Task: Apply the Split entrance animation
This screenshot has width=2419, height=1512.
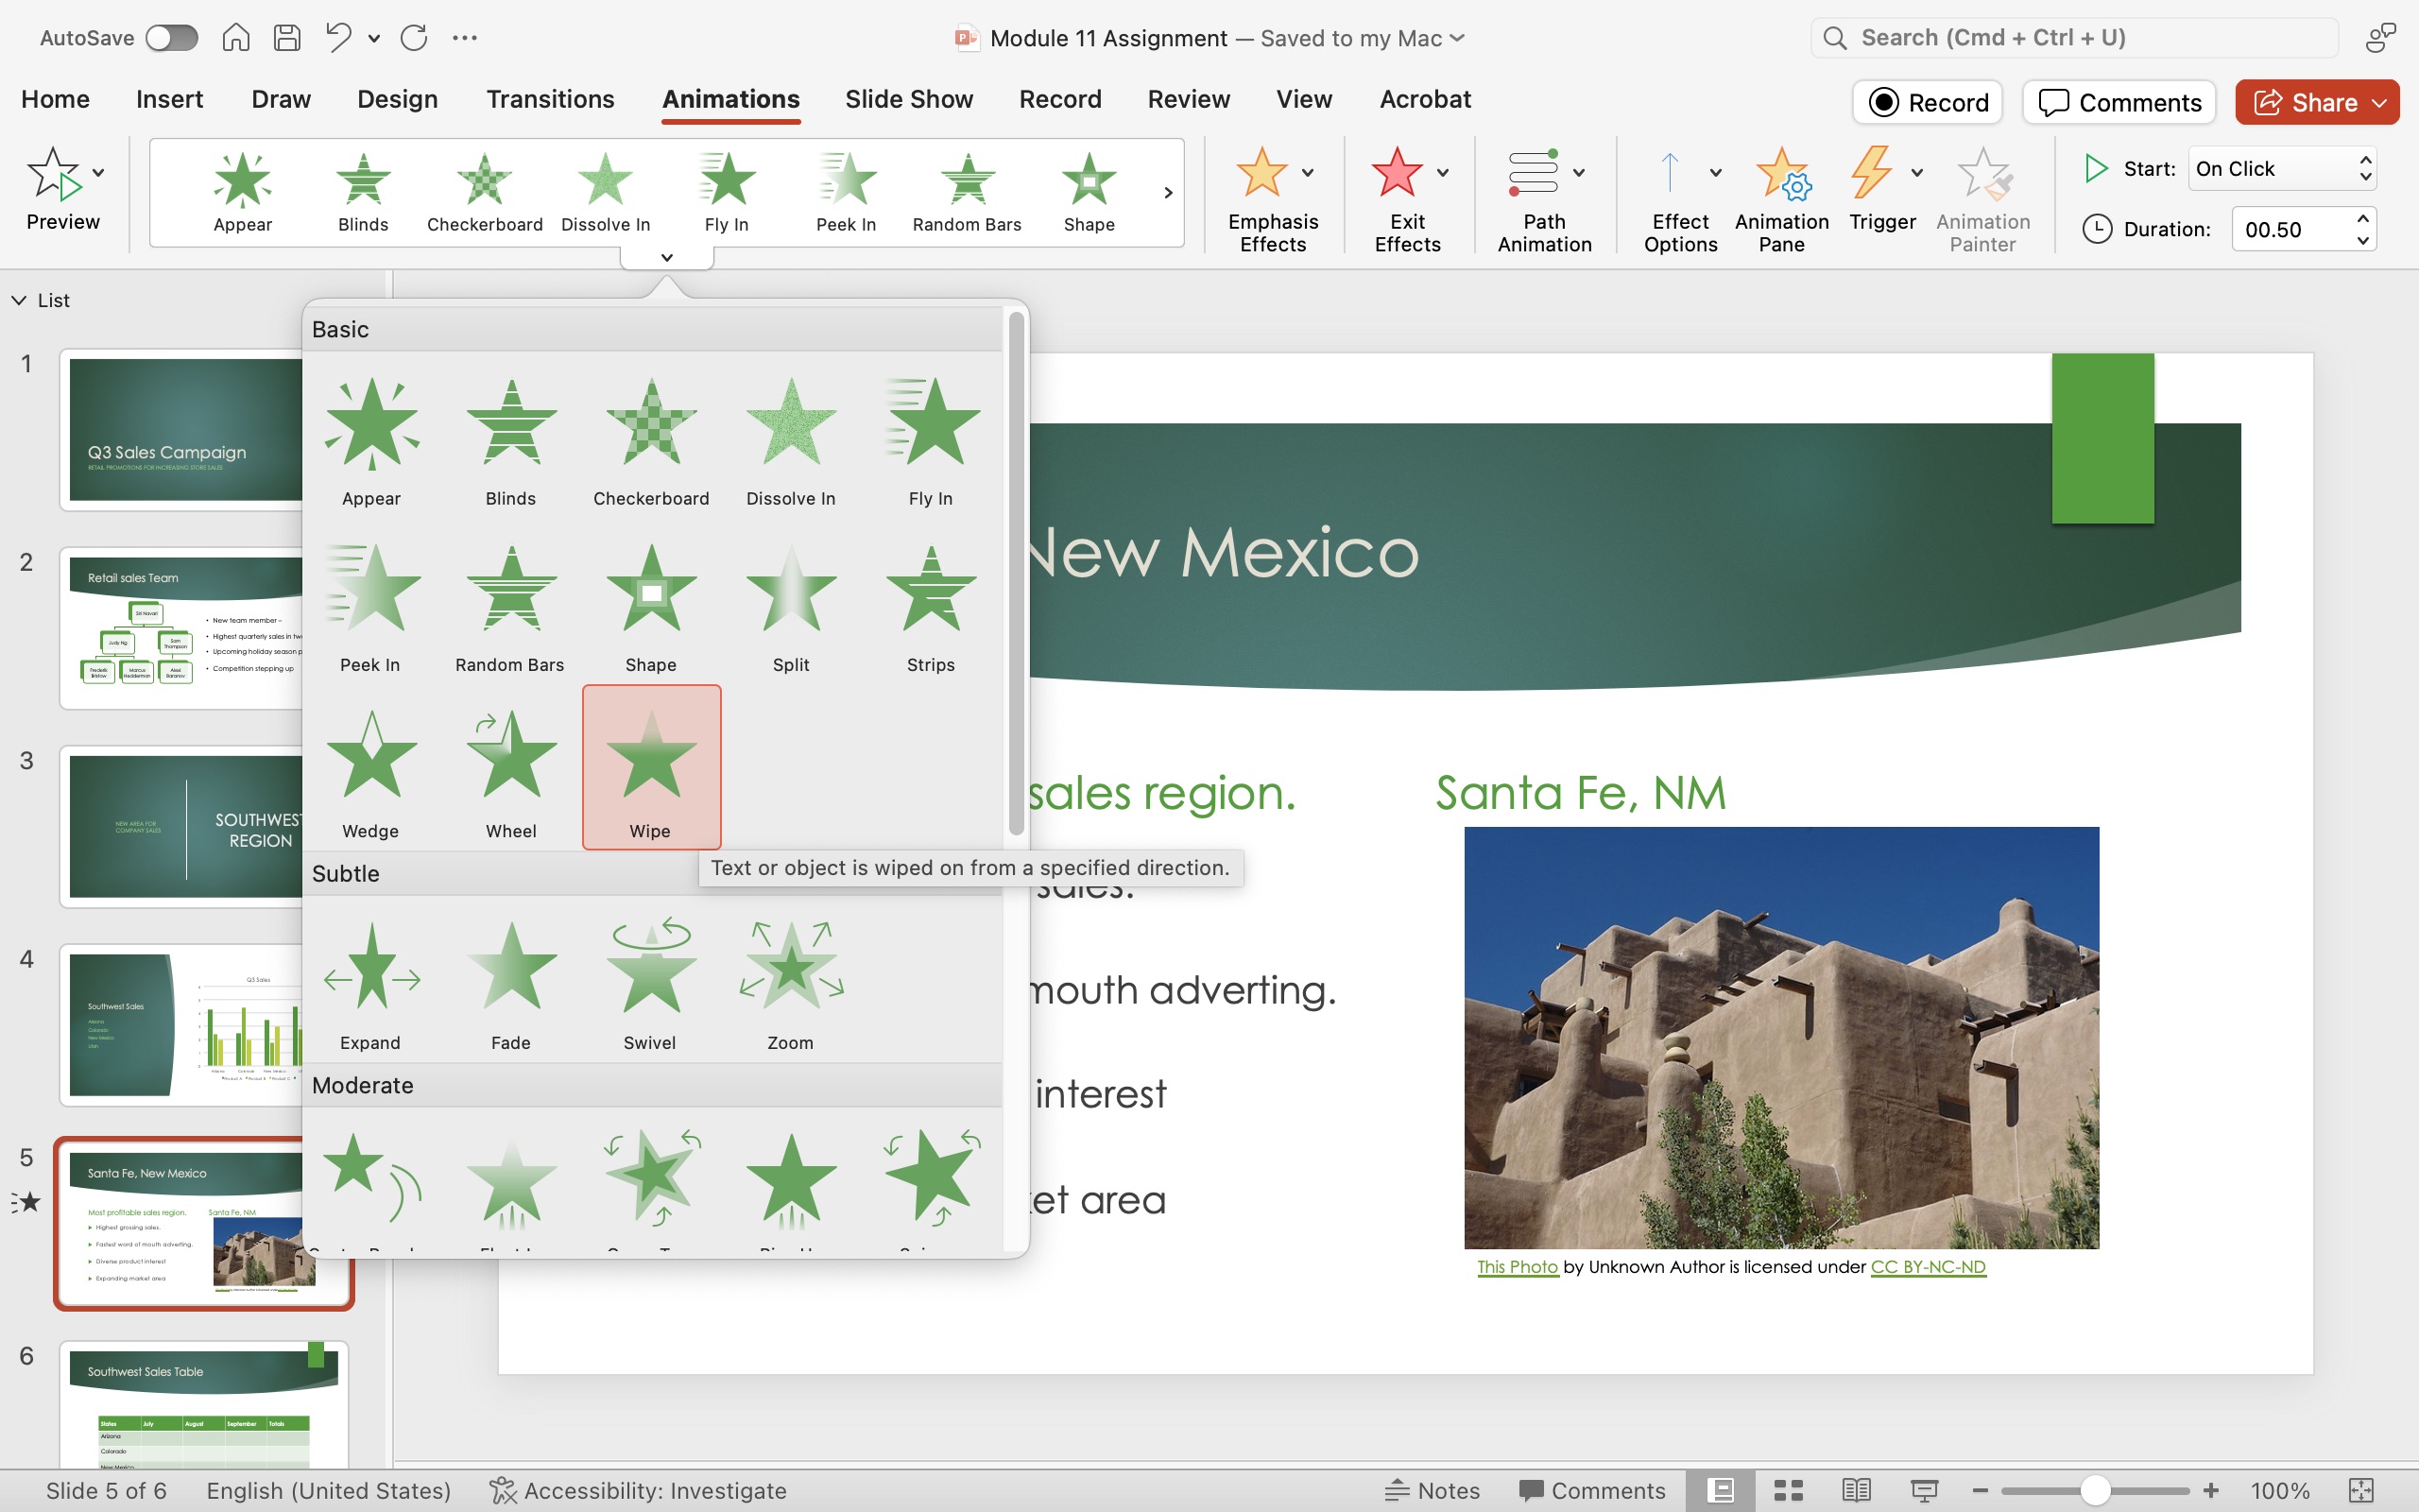Action: pos(791,607)
